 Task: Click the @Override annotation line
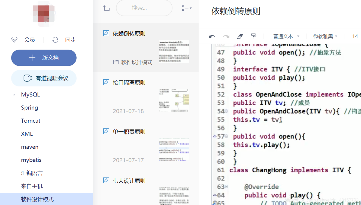[x=262, y=187]
